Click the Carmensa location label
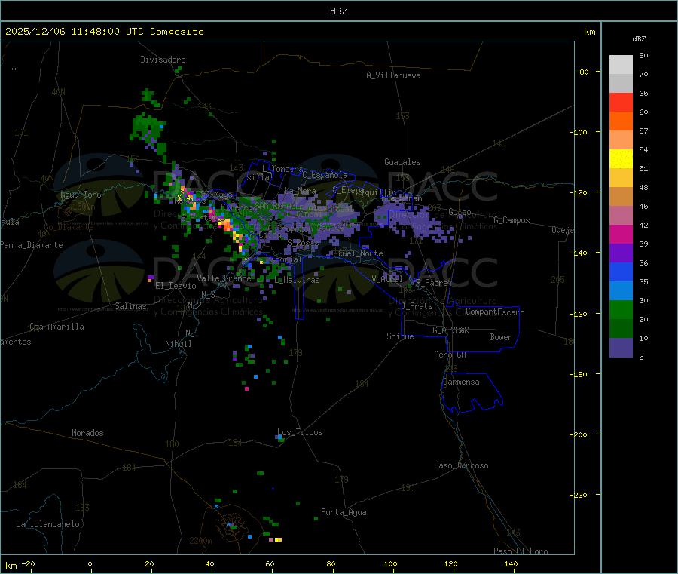 [461, 382]
